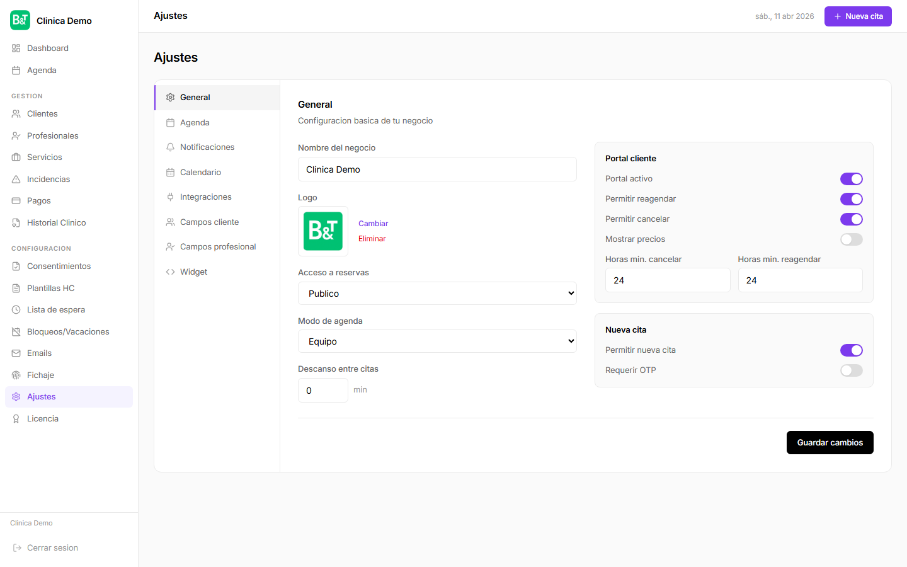Click the Clientes people icon in sidebar
This screenshot has height=567, width=907.
pyautogui.click(x=16, y=114)
